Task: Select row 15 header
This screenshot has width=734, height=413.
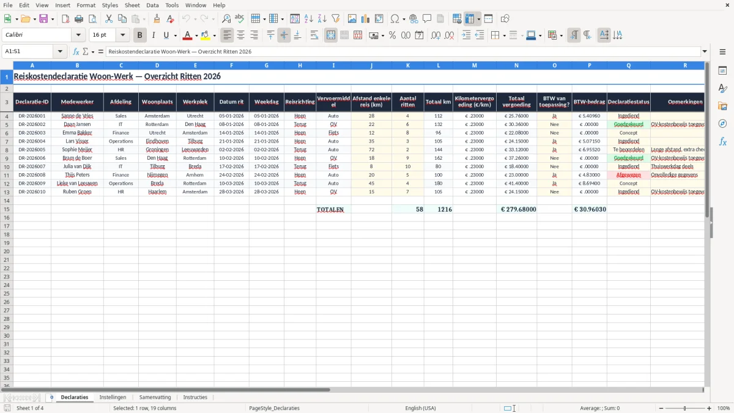Action: (x=7, y=209)
